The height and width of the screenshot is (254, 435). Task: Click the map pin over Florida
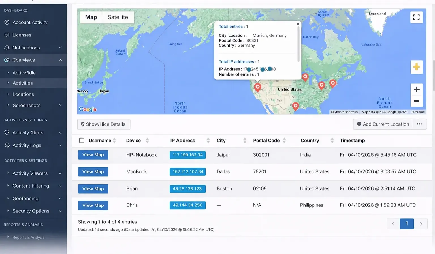[x=295, y=106]
